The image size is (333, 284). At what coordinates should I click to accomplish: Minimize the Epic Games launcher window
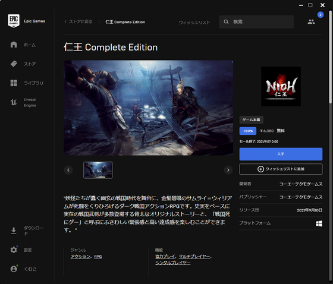(x=301, y=5)
